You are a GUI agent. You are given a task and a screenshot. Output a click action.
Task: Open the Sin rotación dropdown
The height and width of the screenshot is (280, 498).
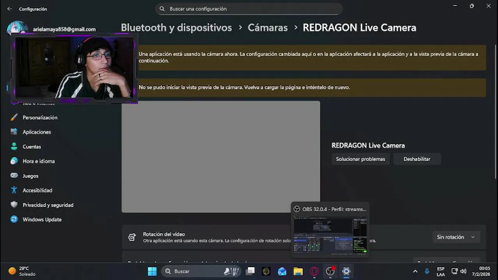pos(456,237)
